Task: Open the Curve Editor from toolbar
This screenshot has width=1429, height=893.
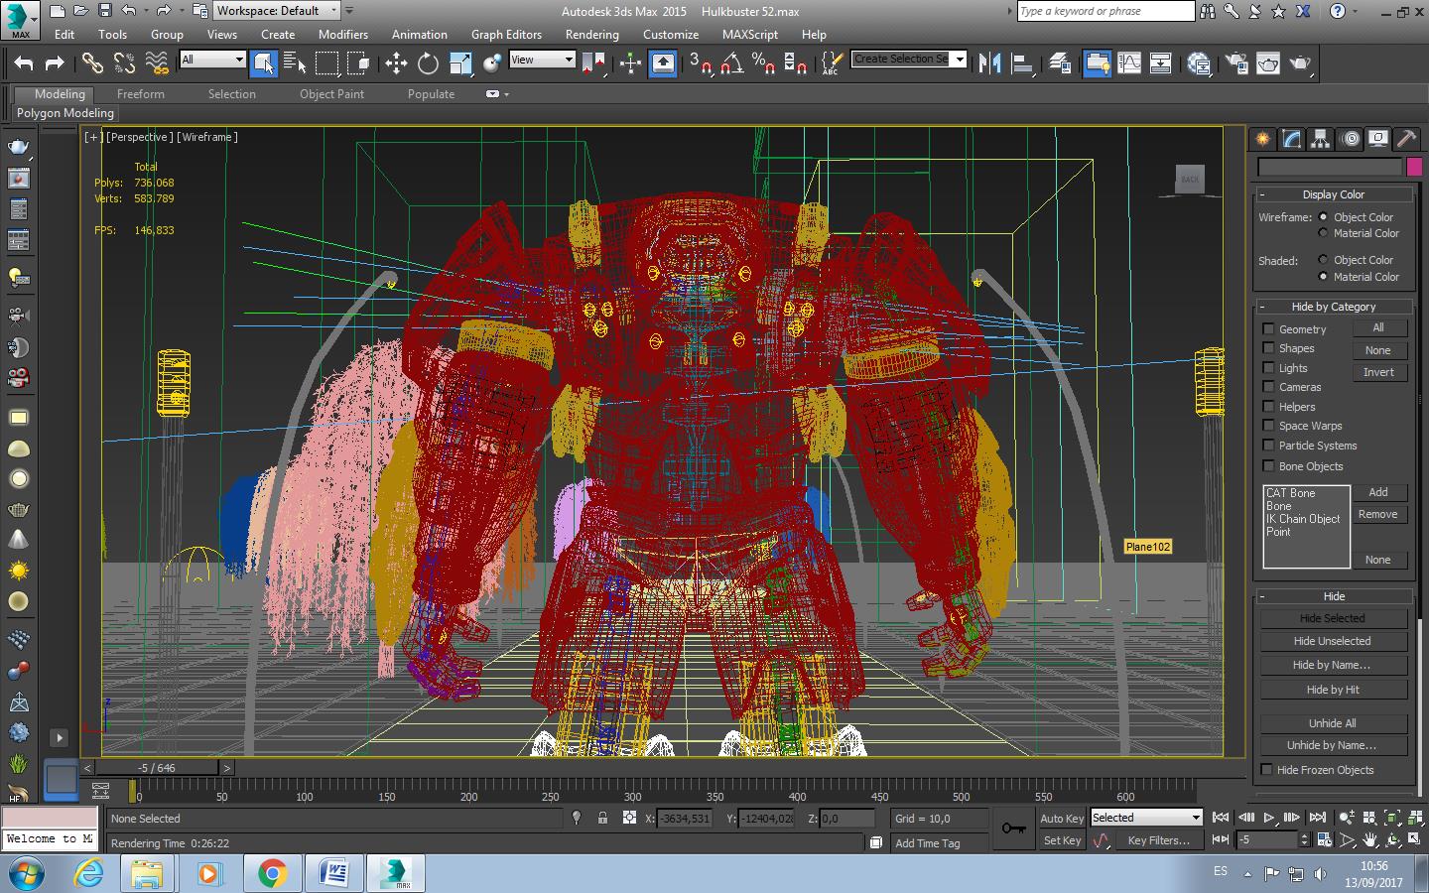Action: coord(1129,64)
